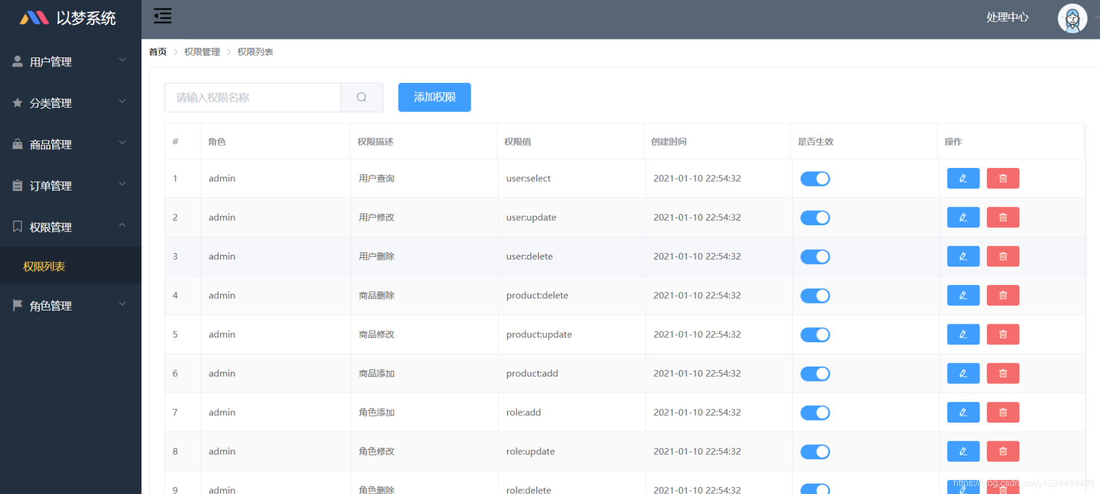This screenshot has height=494, width=1100.
Task: Open the 订单管理 sidebar menu
Action: (x=71, y=186)
